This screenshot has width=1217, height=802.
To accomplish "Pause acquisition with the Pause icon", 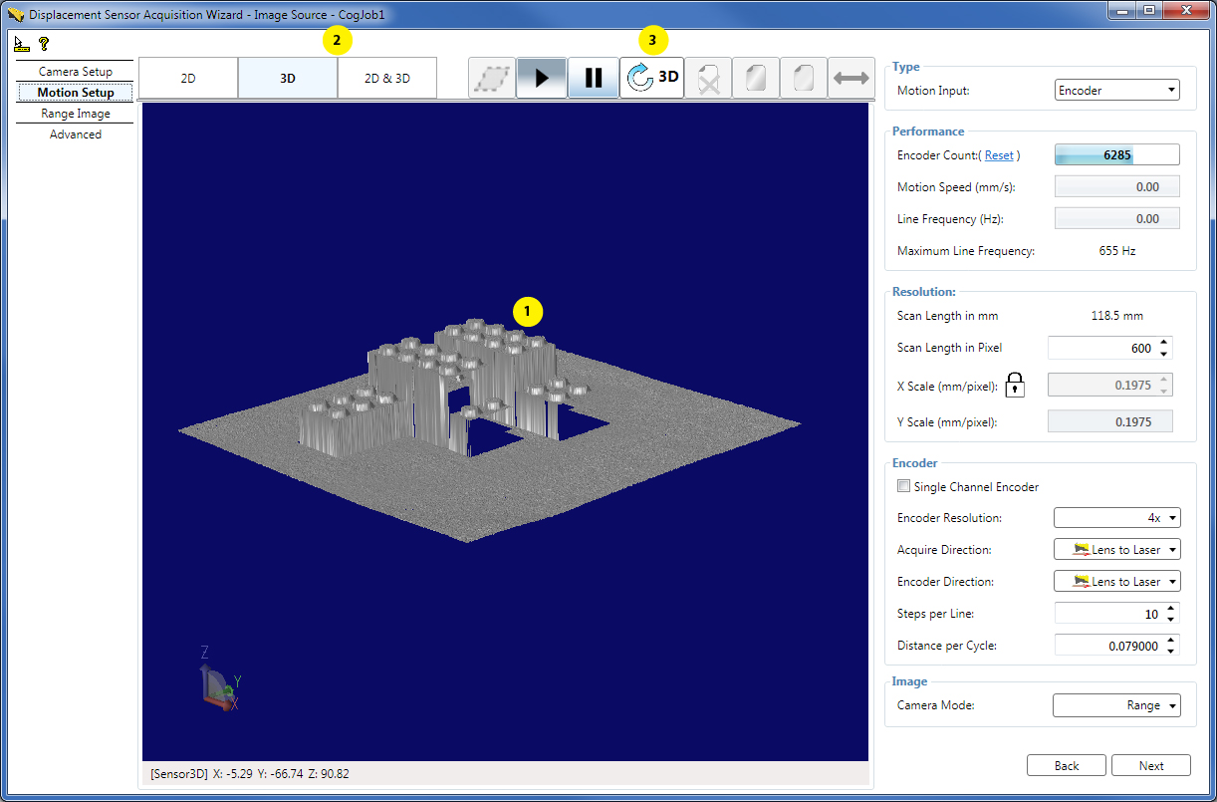I will (593, 76).
